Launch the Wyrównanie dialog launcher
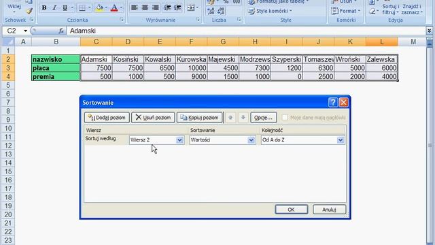 pos(198,20)
